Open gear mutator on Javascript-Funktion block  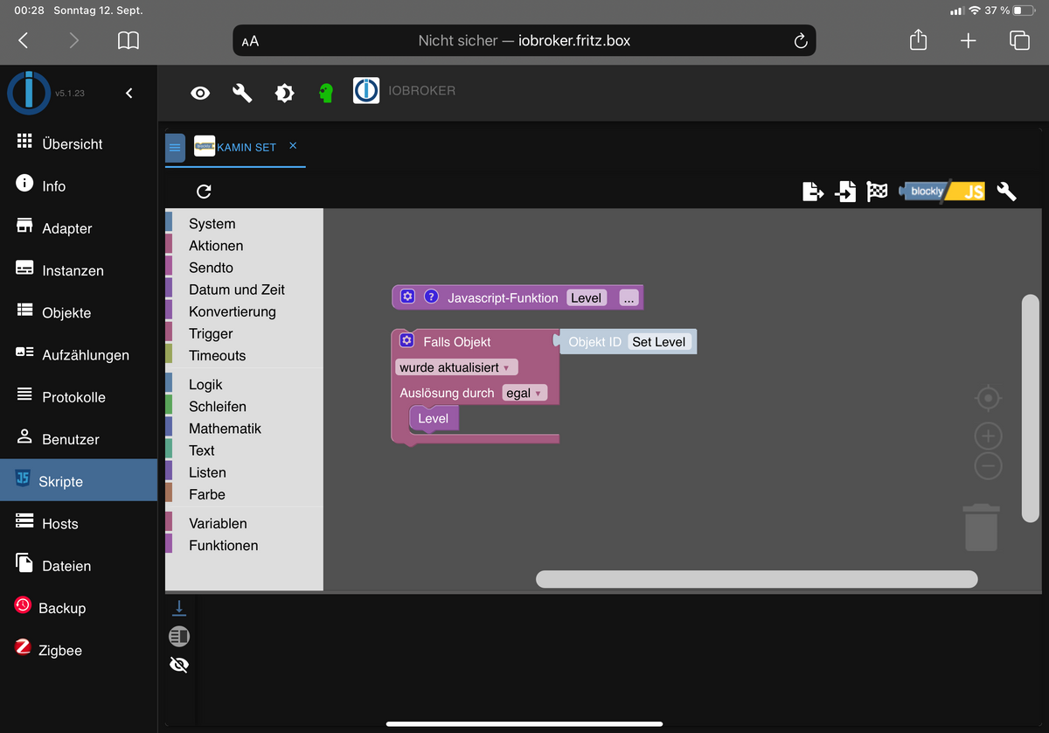point(406,297)
